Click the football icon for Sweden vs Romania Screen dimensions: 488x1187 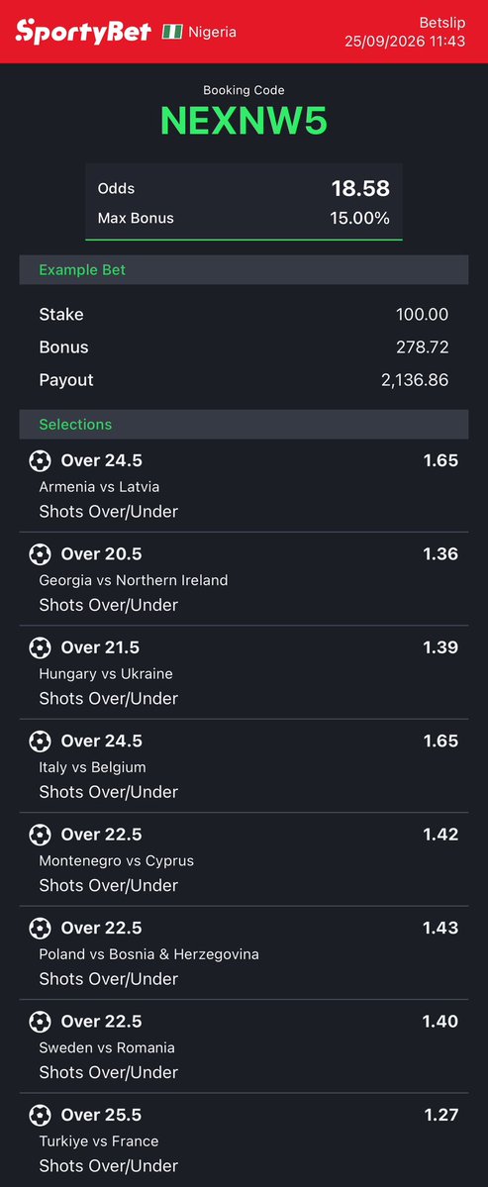pyautogui.click(x=41, y=1022)
